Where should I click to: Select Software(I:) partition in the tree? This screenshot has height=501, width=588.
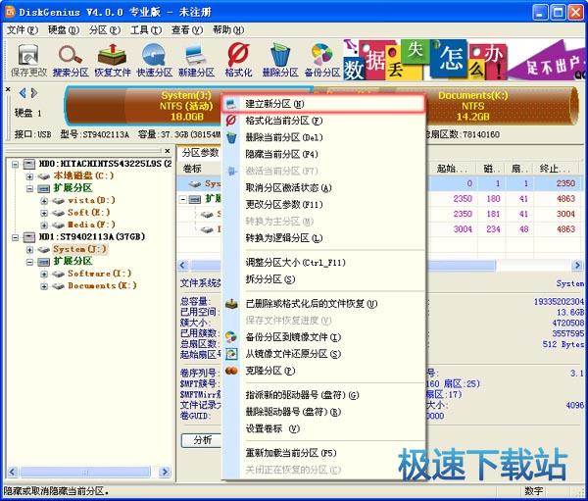[100, 274]
